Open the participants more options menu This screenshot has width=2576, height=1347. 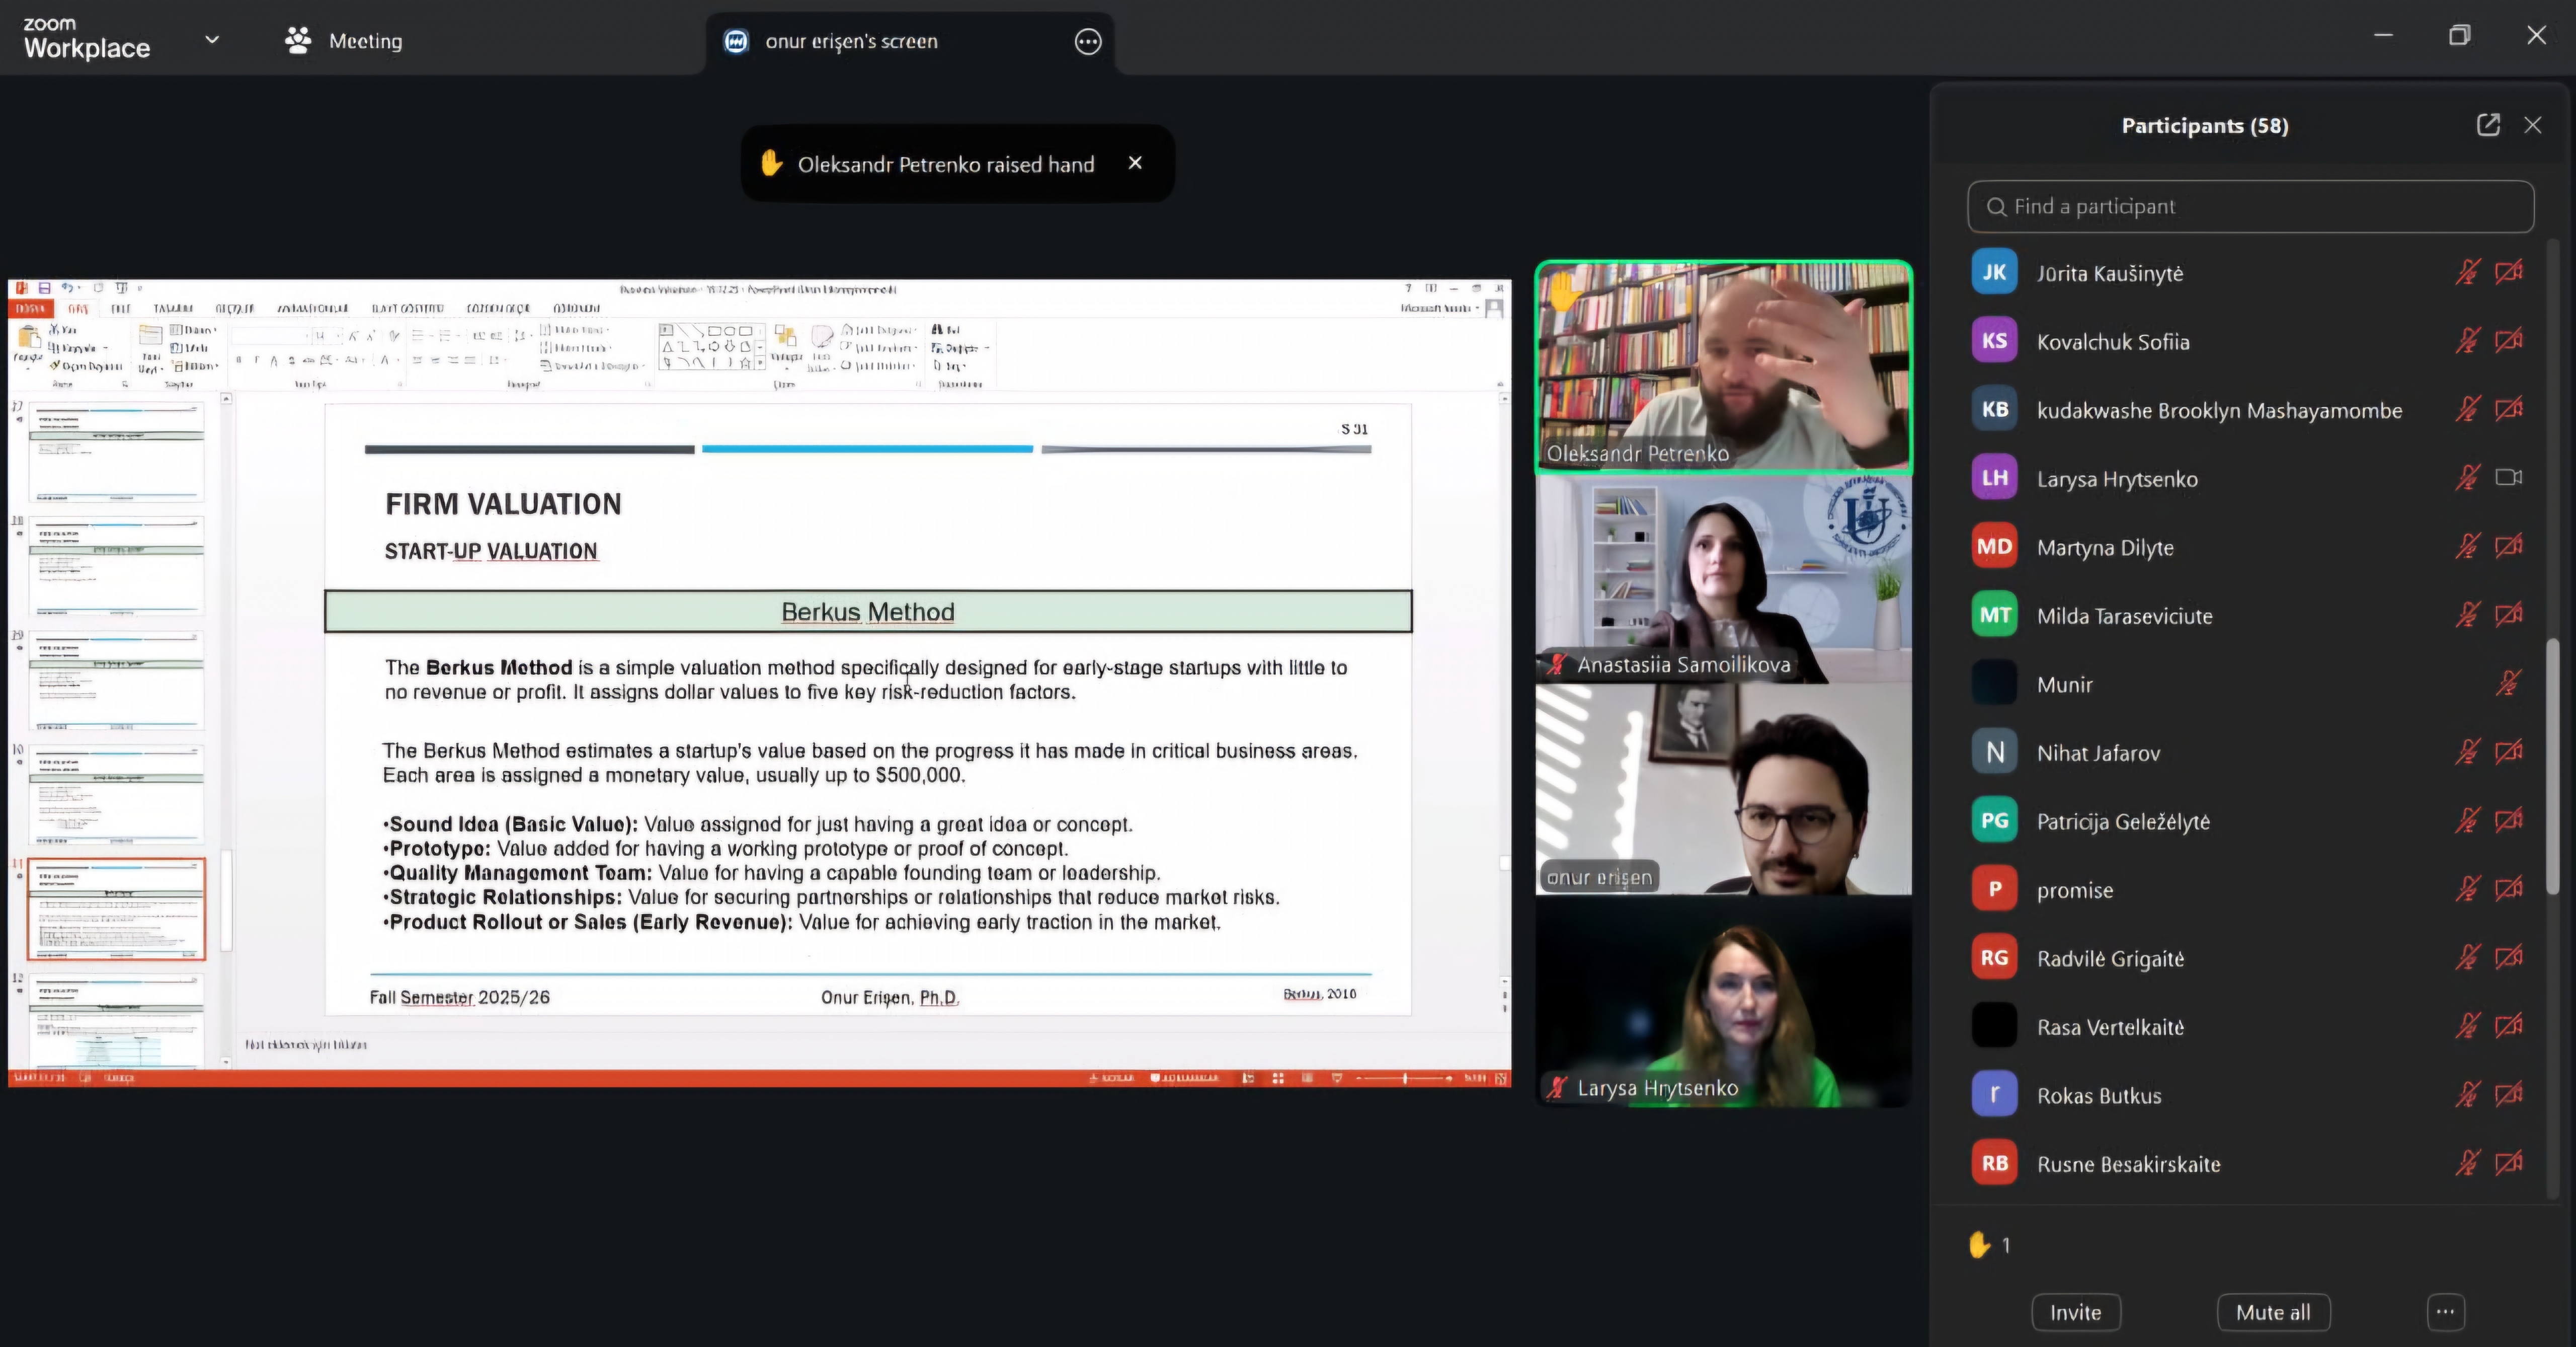(2445, 1311)
